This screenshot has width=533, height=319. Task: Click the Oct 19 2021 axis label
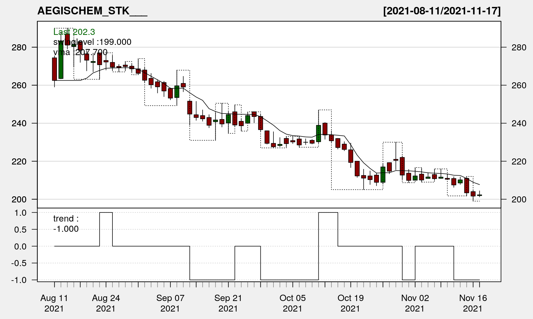pos(350,303)
